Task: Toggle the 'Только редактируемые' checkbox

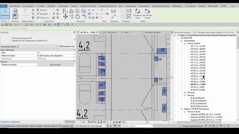Action: pyautogui.click(x=181, y=126)
